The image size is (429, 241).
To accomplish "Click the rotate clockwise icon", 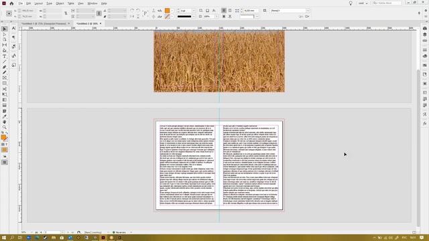I will click(x=132, y=11).
